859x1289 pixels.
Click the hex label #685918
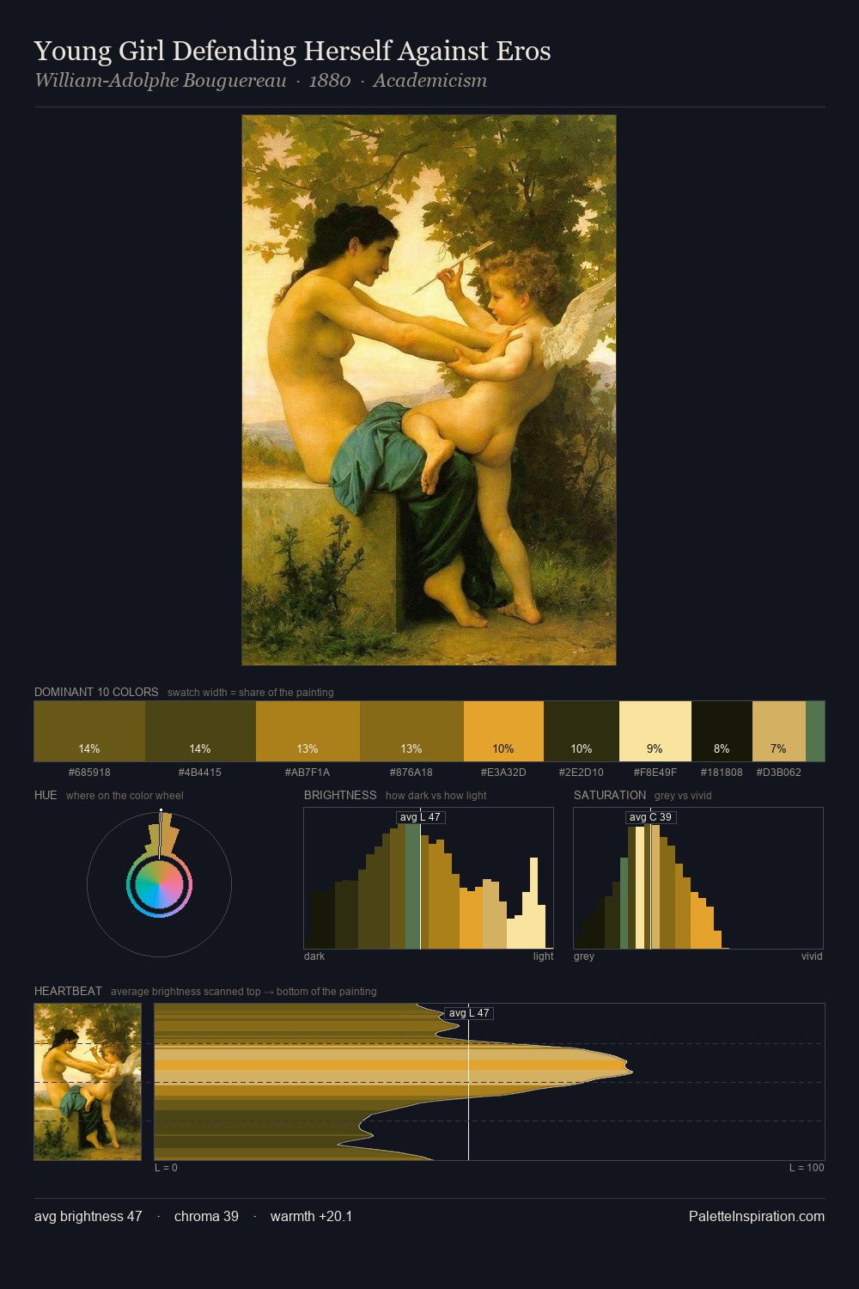(x=89, y=773)
